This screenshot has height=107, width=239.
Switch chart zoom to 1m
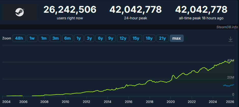(44, 38)
